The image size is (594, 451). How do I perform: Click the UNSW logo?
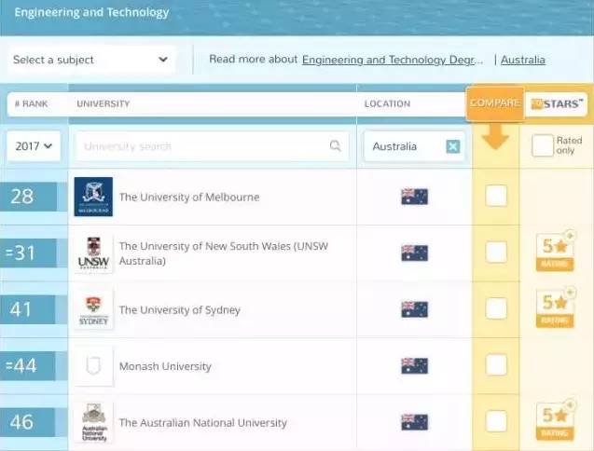(x=93, y=253)
